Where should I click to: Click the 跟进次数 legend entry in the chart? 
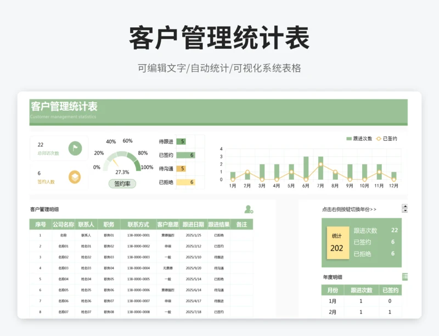tap(359, 139)
